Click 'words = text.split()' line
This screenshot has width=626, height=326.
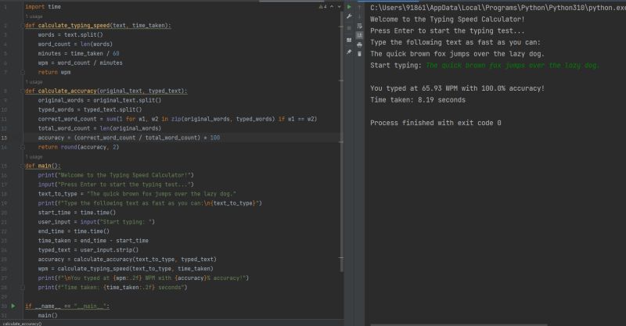pyautogui.click(x=70, y=34)
